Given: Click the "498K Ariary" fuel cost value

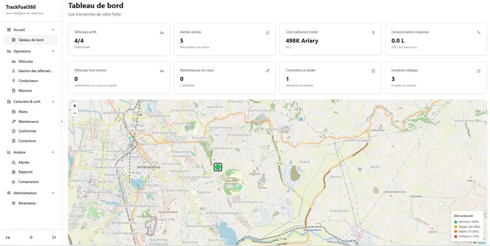Looking at the screenshot, I should (302, 41).
